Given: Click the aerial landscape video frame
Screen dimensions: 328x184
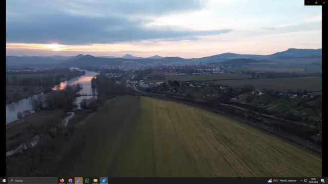Looking at the screenshot, I should [164, 88].
